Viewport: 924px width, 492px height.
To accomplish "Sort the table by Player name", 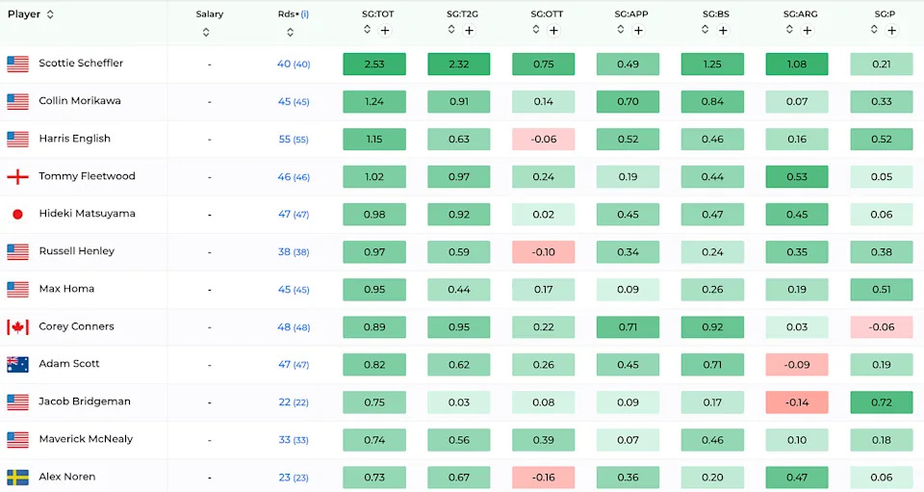I will [50, 14].
